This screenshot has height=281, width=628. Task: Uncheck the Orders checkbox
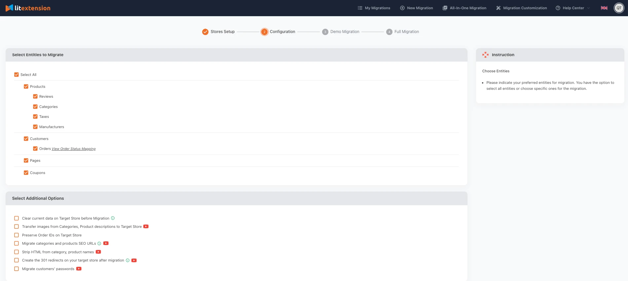point(35,149)
